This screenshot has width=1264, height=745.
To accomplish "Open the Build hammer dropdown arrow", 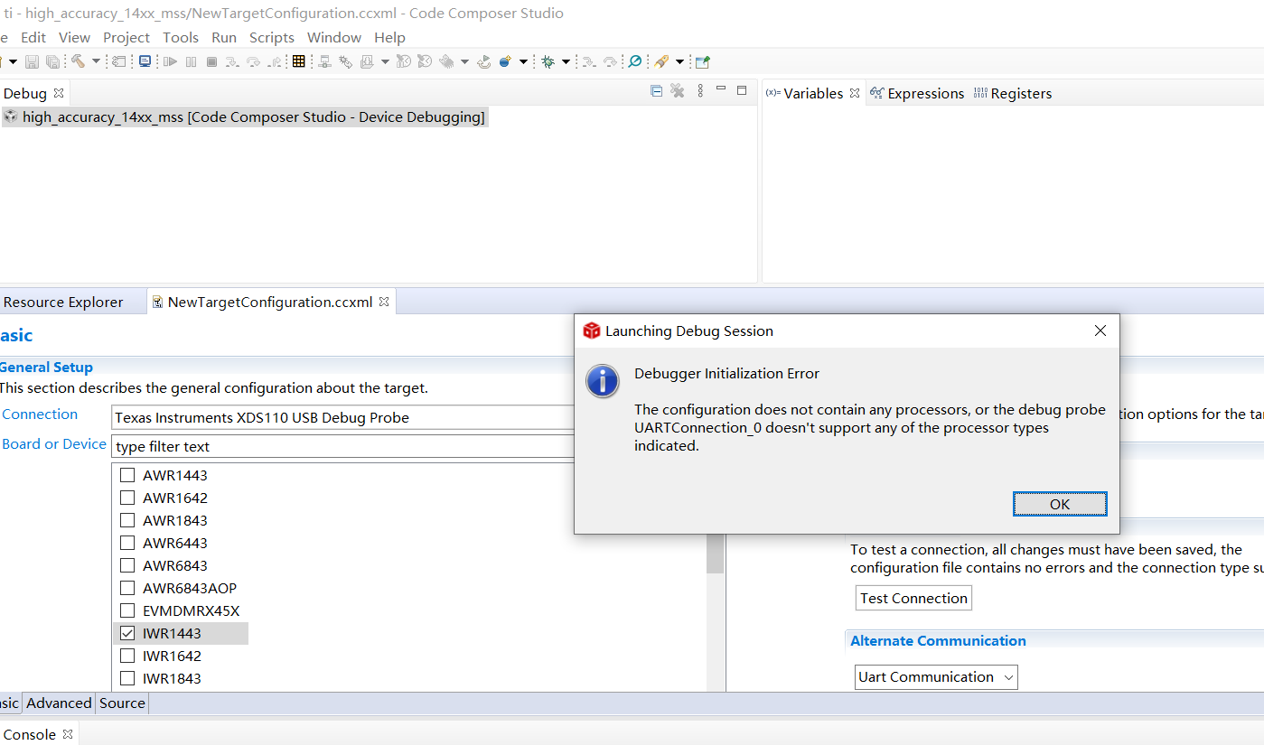I will pos(96,61).
